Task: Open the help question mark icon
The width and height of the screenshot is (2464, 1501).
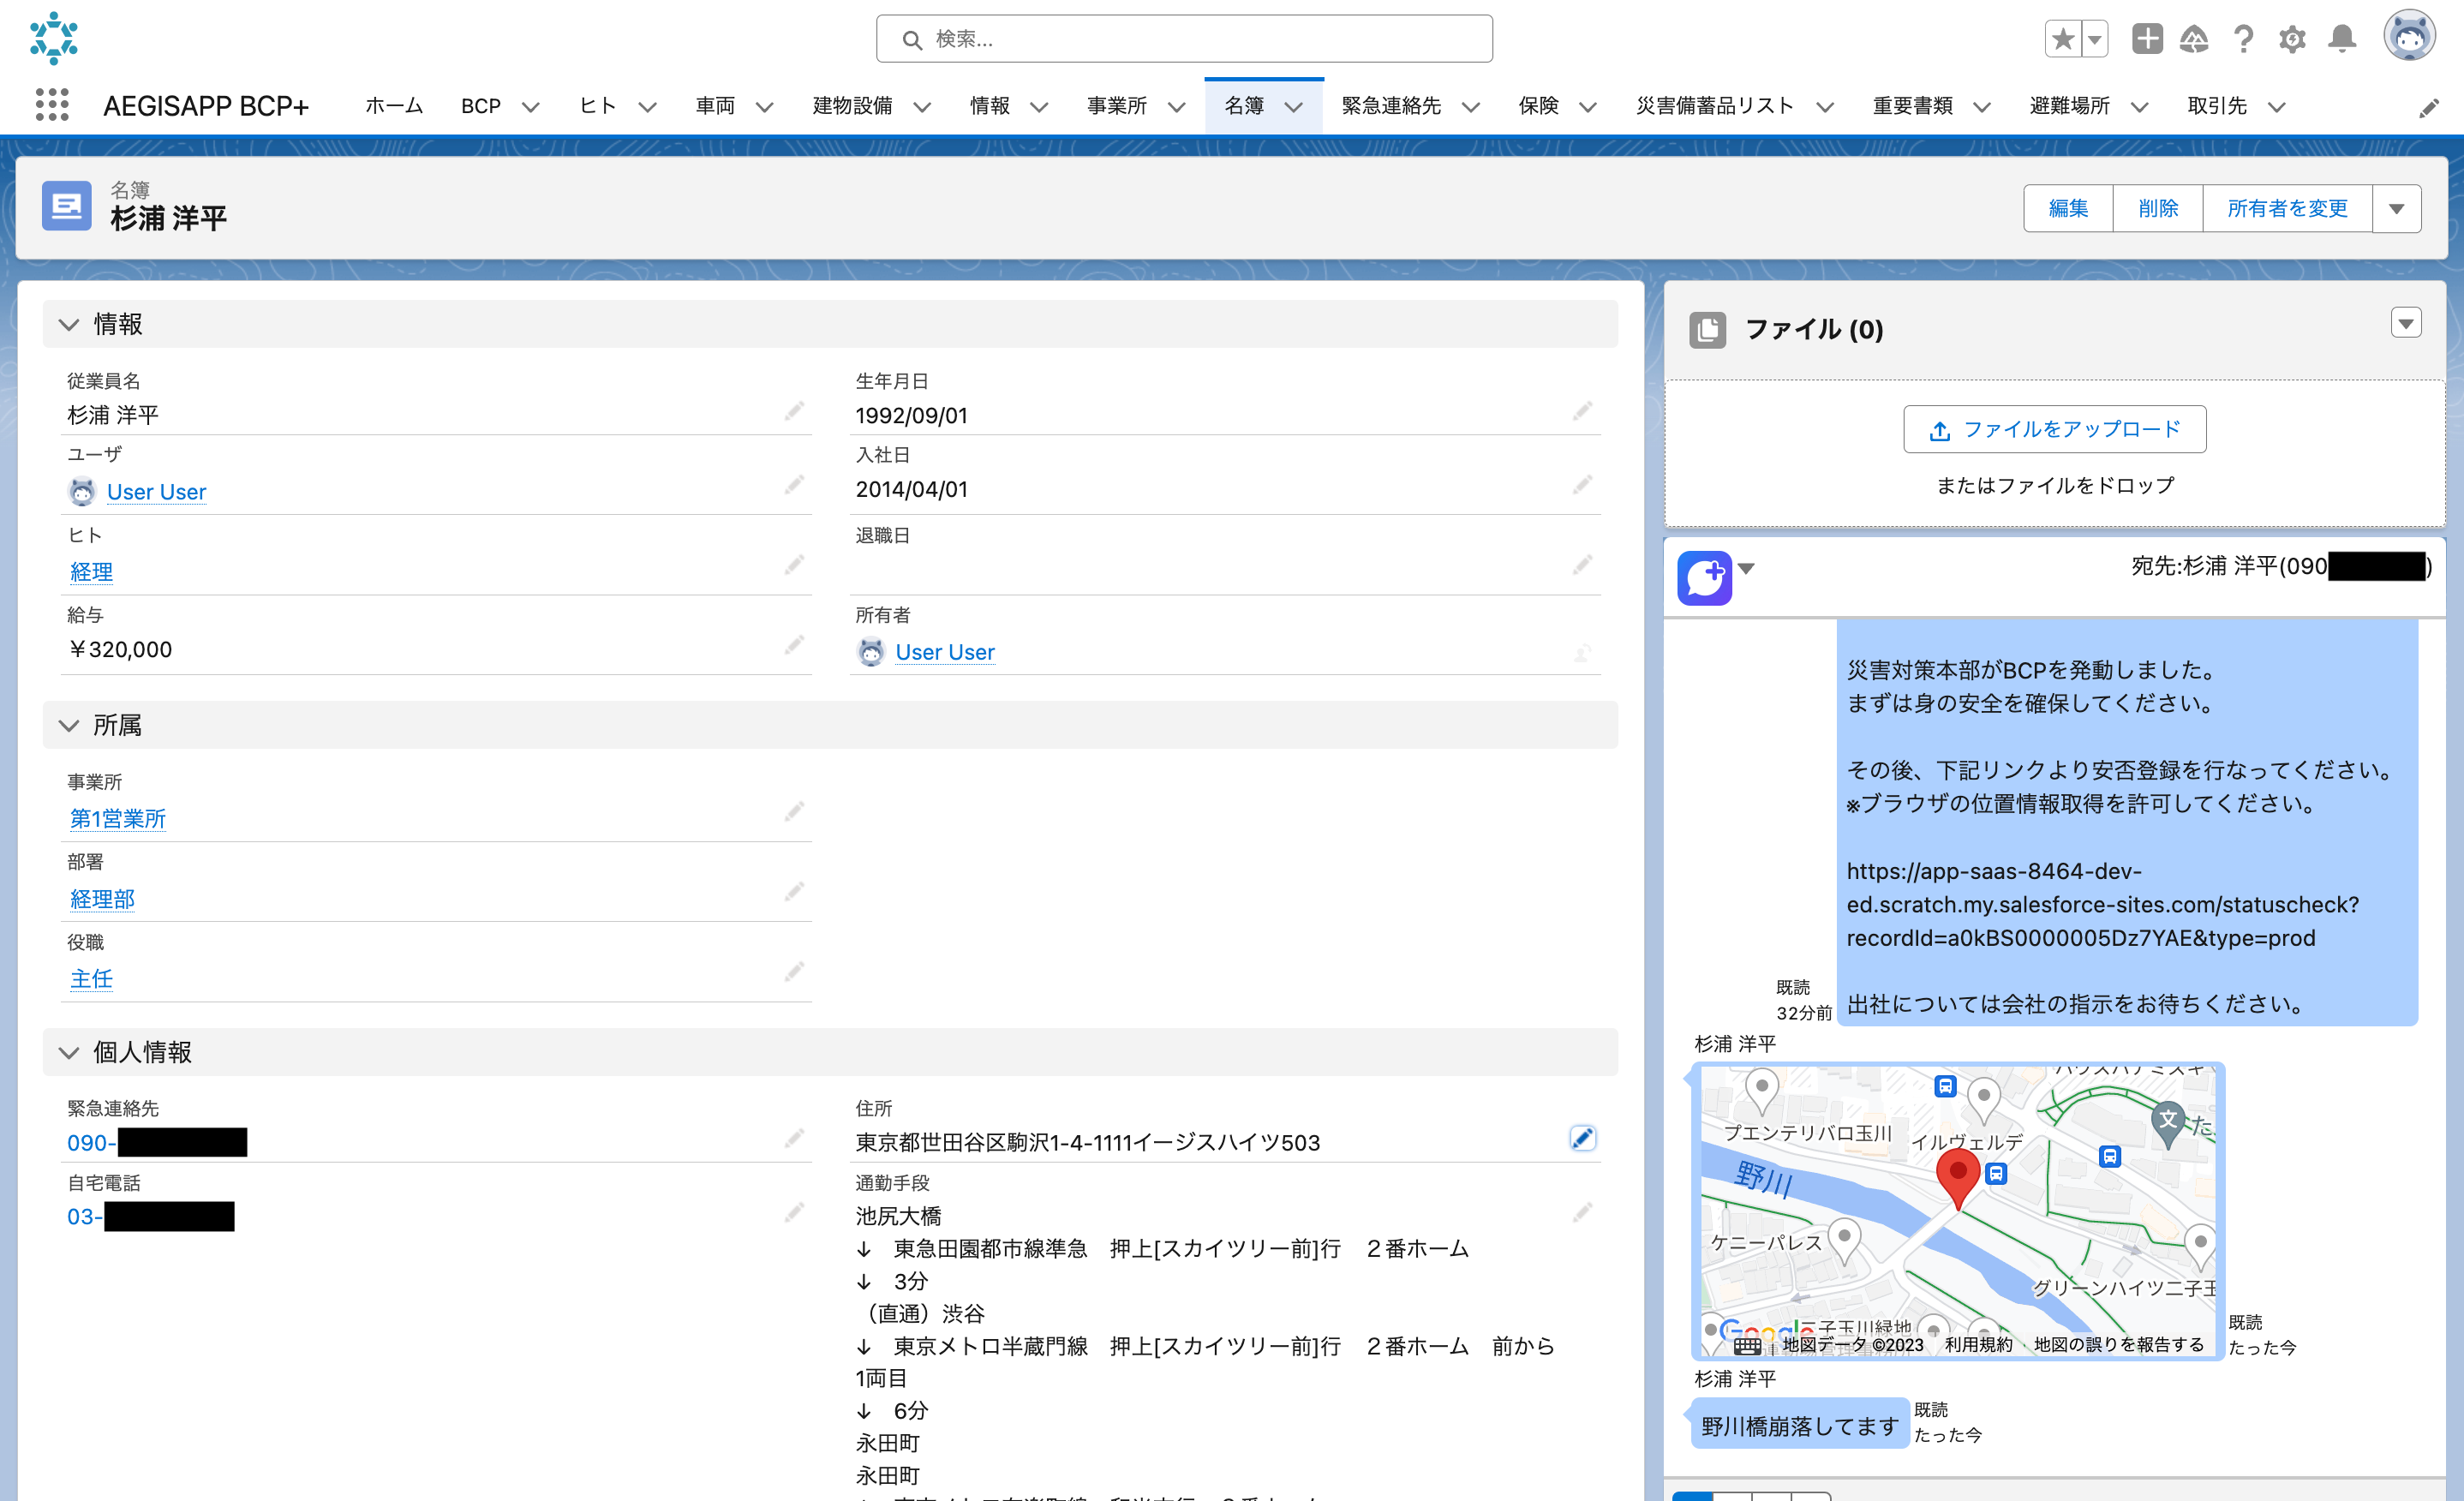Action: (2243, 39)
